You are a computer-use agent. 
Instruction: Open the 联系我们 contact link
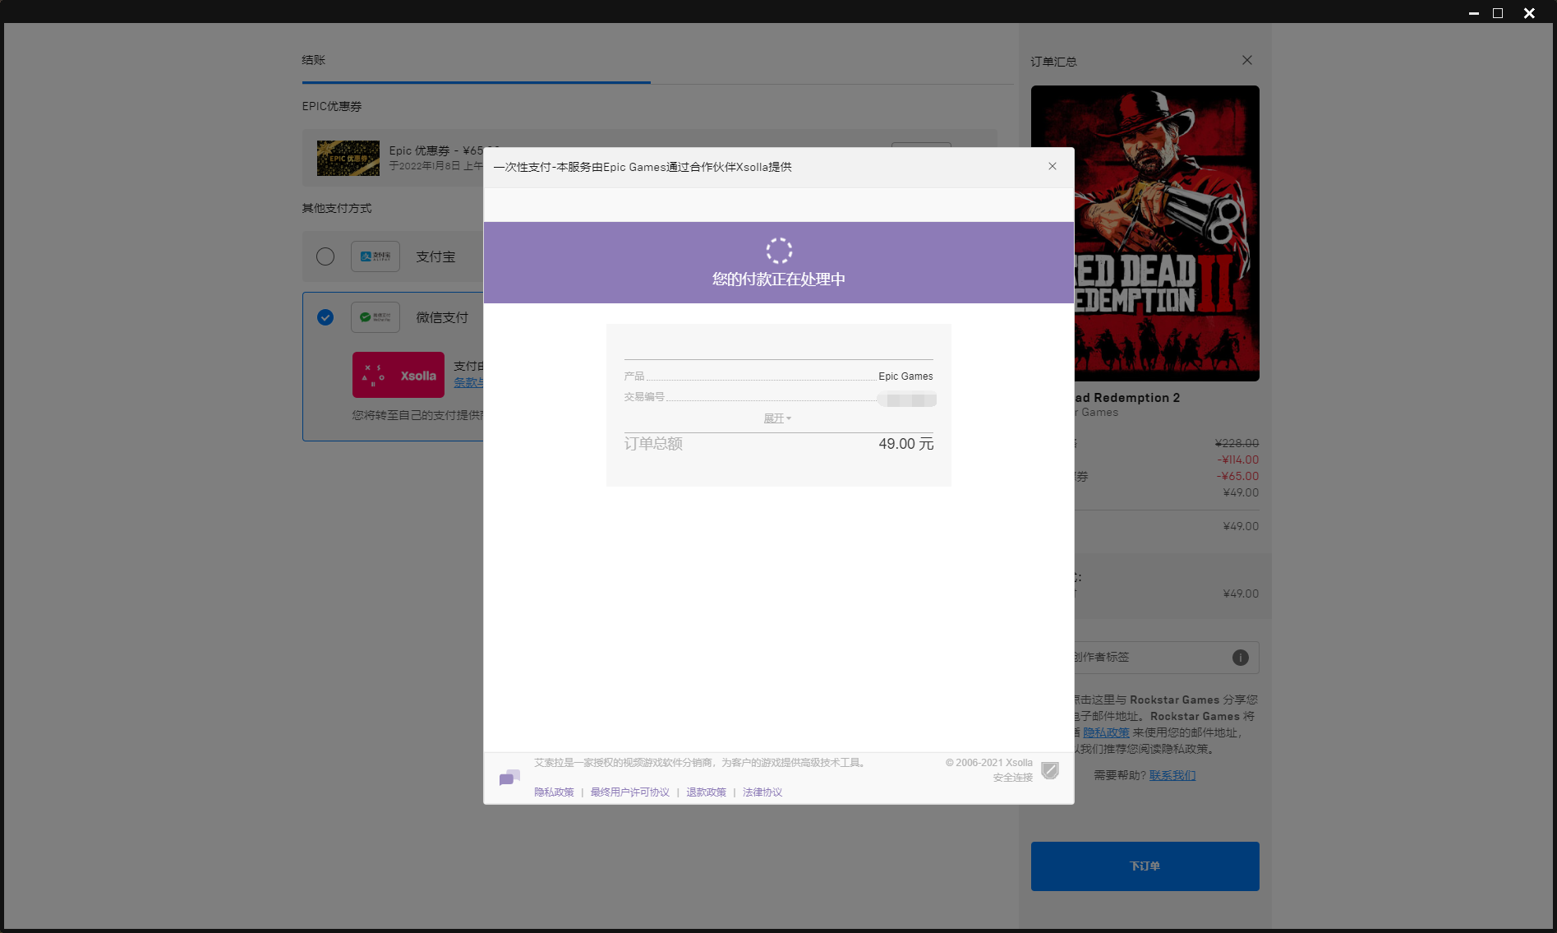(1172, 775)
